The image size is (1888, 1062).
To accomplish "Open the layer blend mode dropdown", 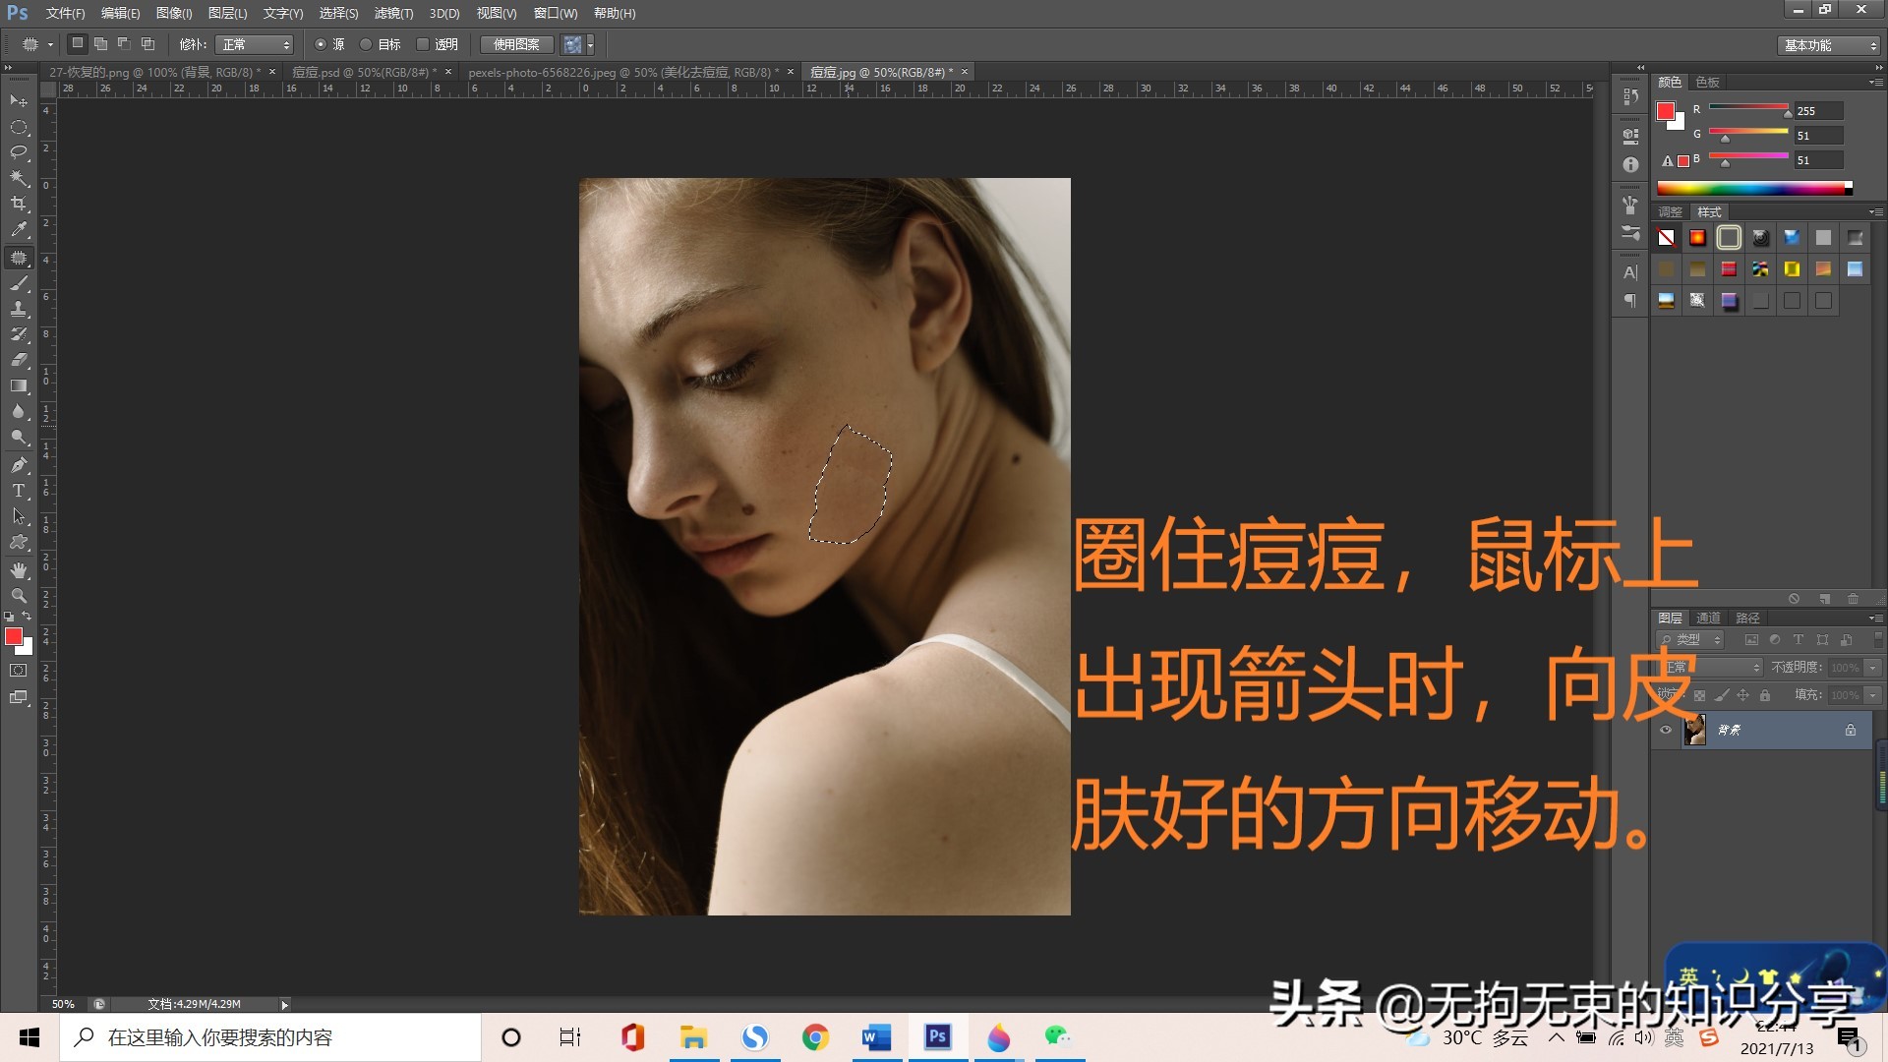I will point(1713,668).
